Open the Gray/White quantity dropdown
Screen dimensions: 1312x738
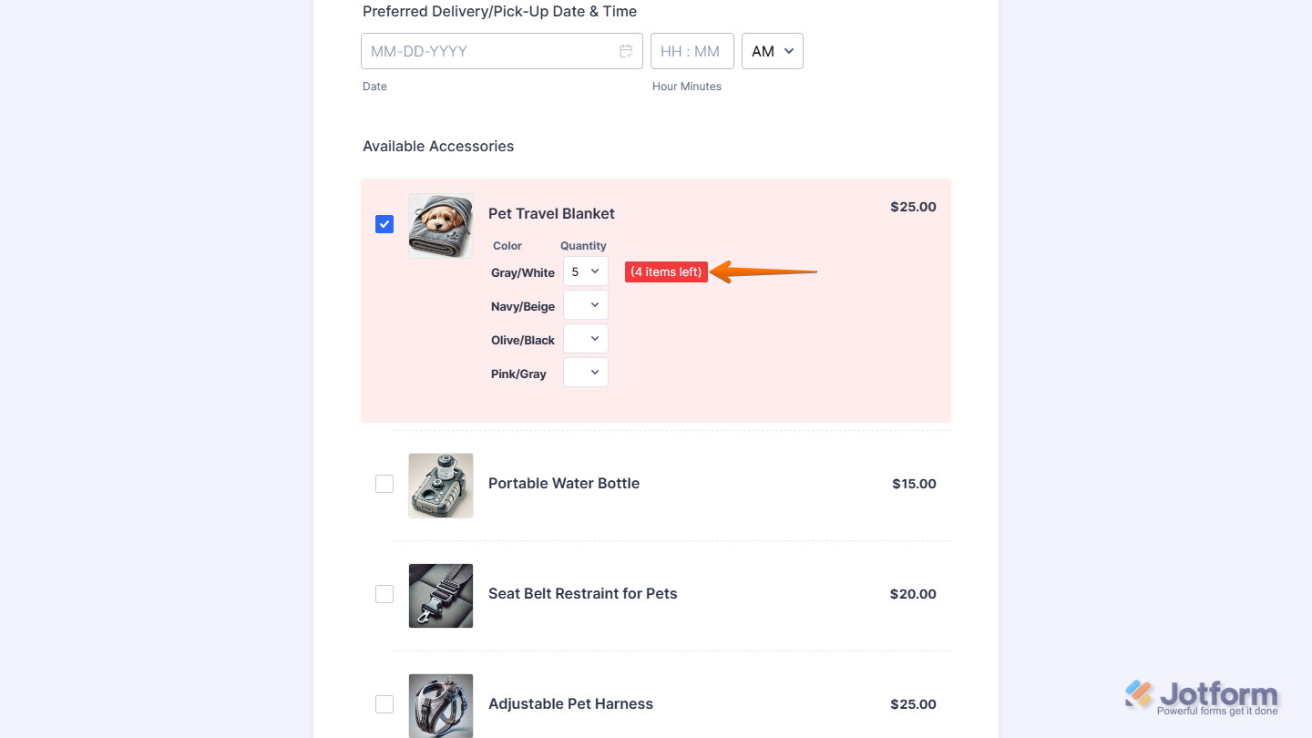585,272
